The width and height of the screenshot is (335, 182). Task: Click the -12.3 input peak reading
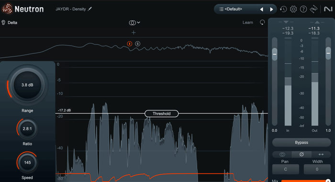288,28
